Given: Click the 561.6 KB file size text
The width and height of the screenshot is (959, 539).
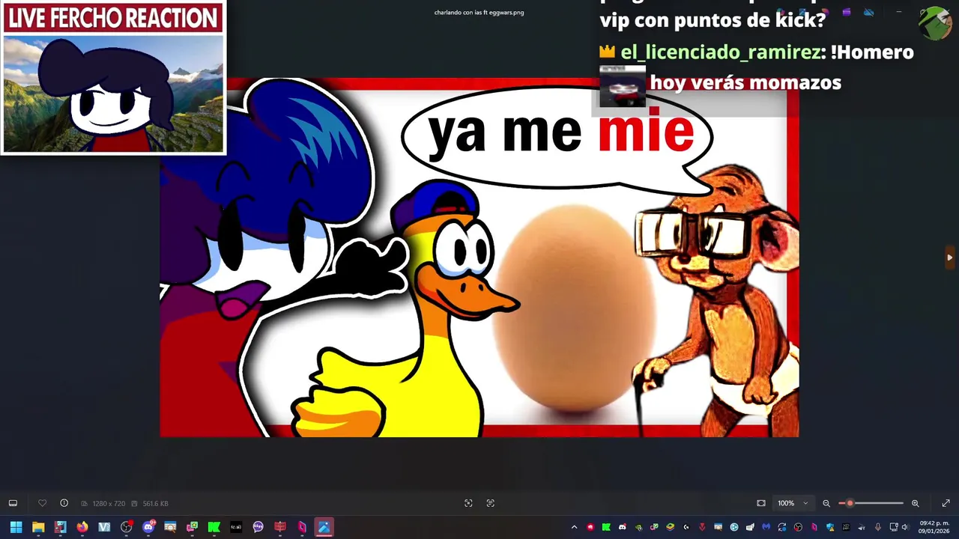Looking at the screenshot, I should click(x=155, y=504).
